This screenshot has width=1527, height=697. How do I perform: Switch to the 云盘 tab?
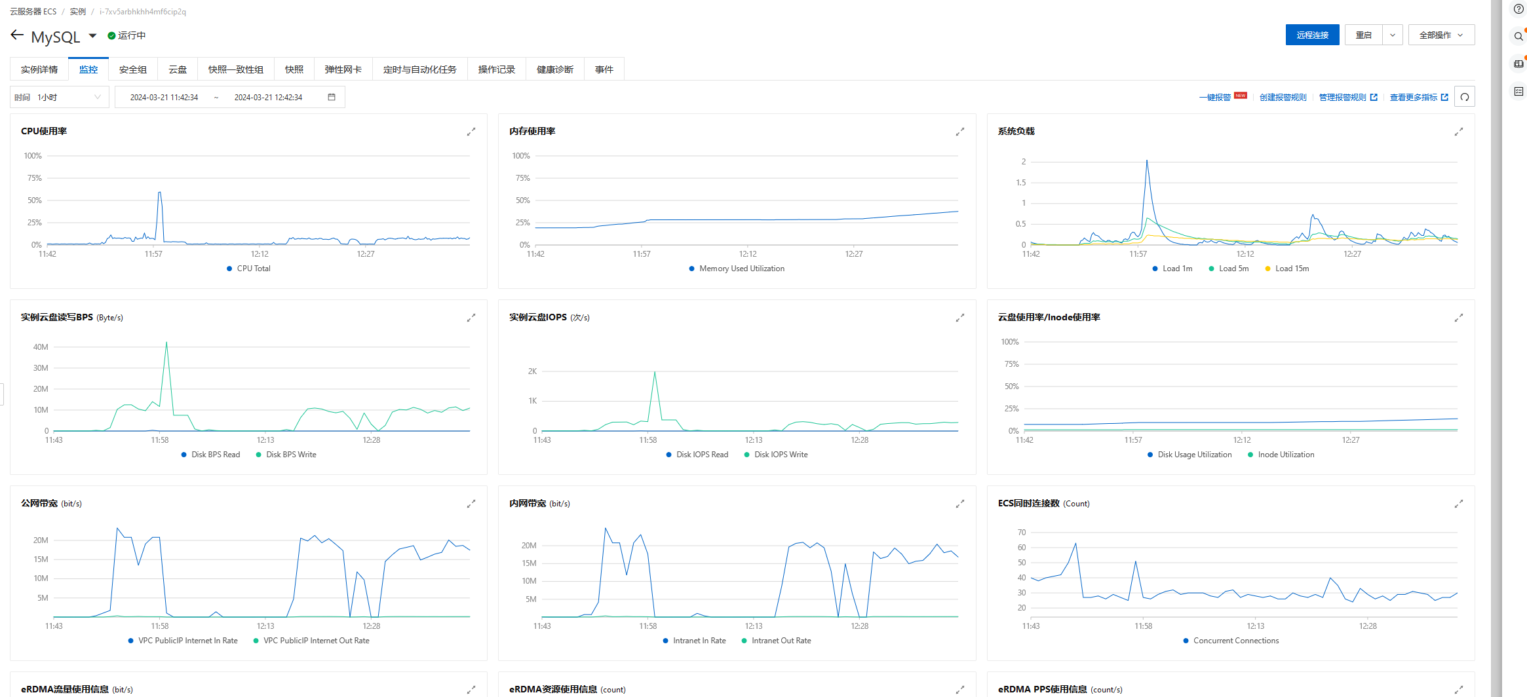click(x=178, y=69)
